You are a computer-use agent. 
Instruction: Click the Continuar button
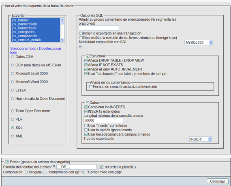[218, 181]
